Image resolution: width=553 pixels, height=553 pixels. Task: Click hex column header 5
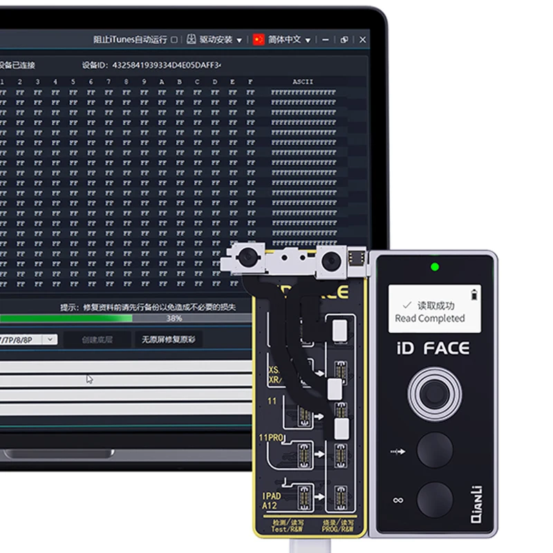[73, 82]
